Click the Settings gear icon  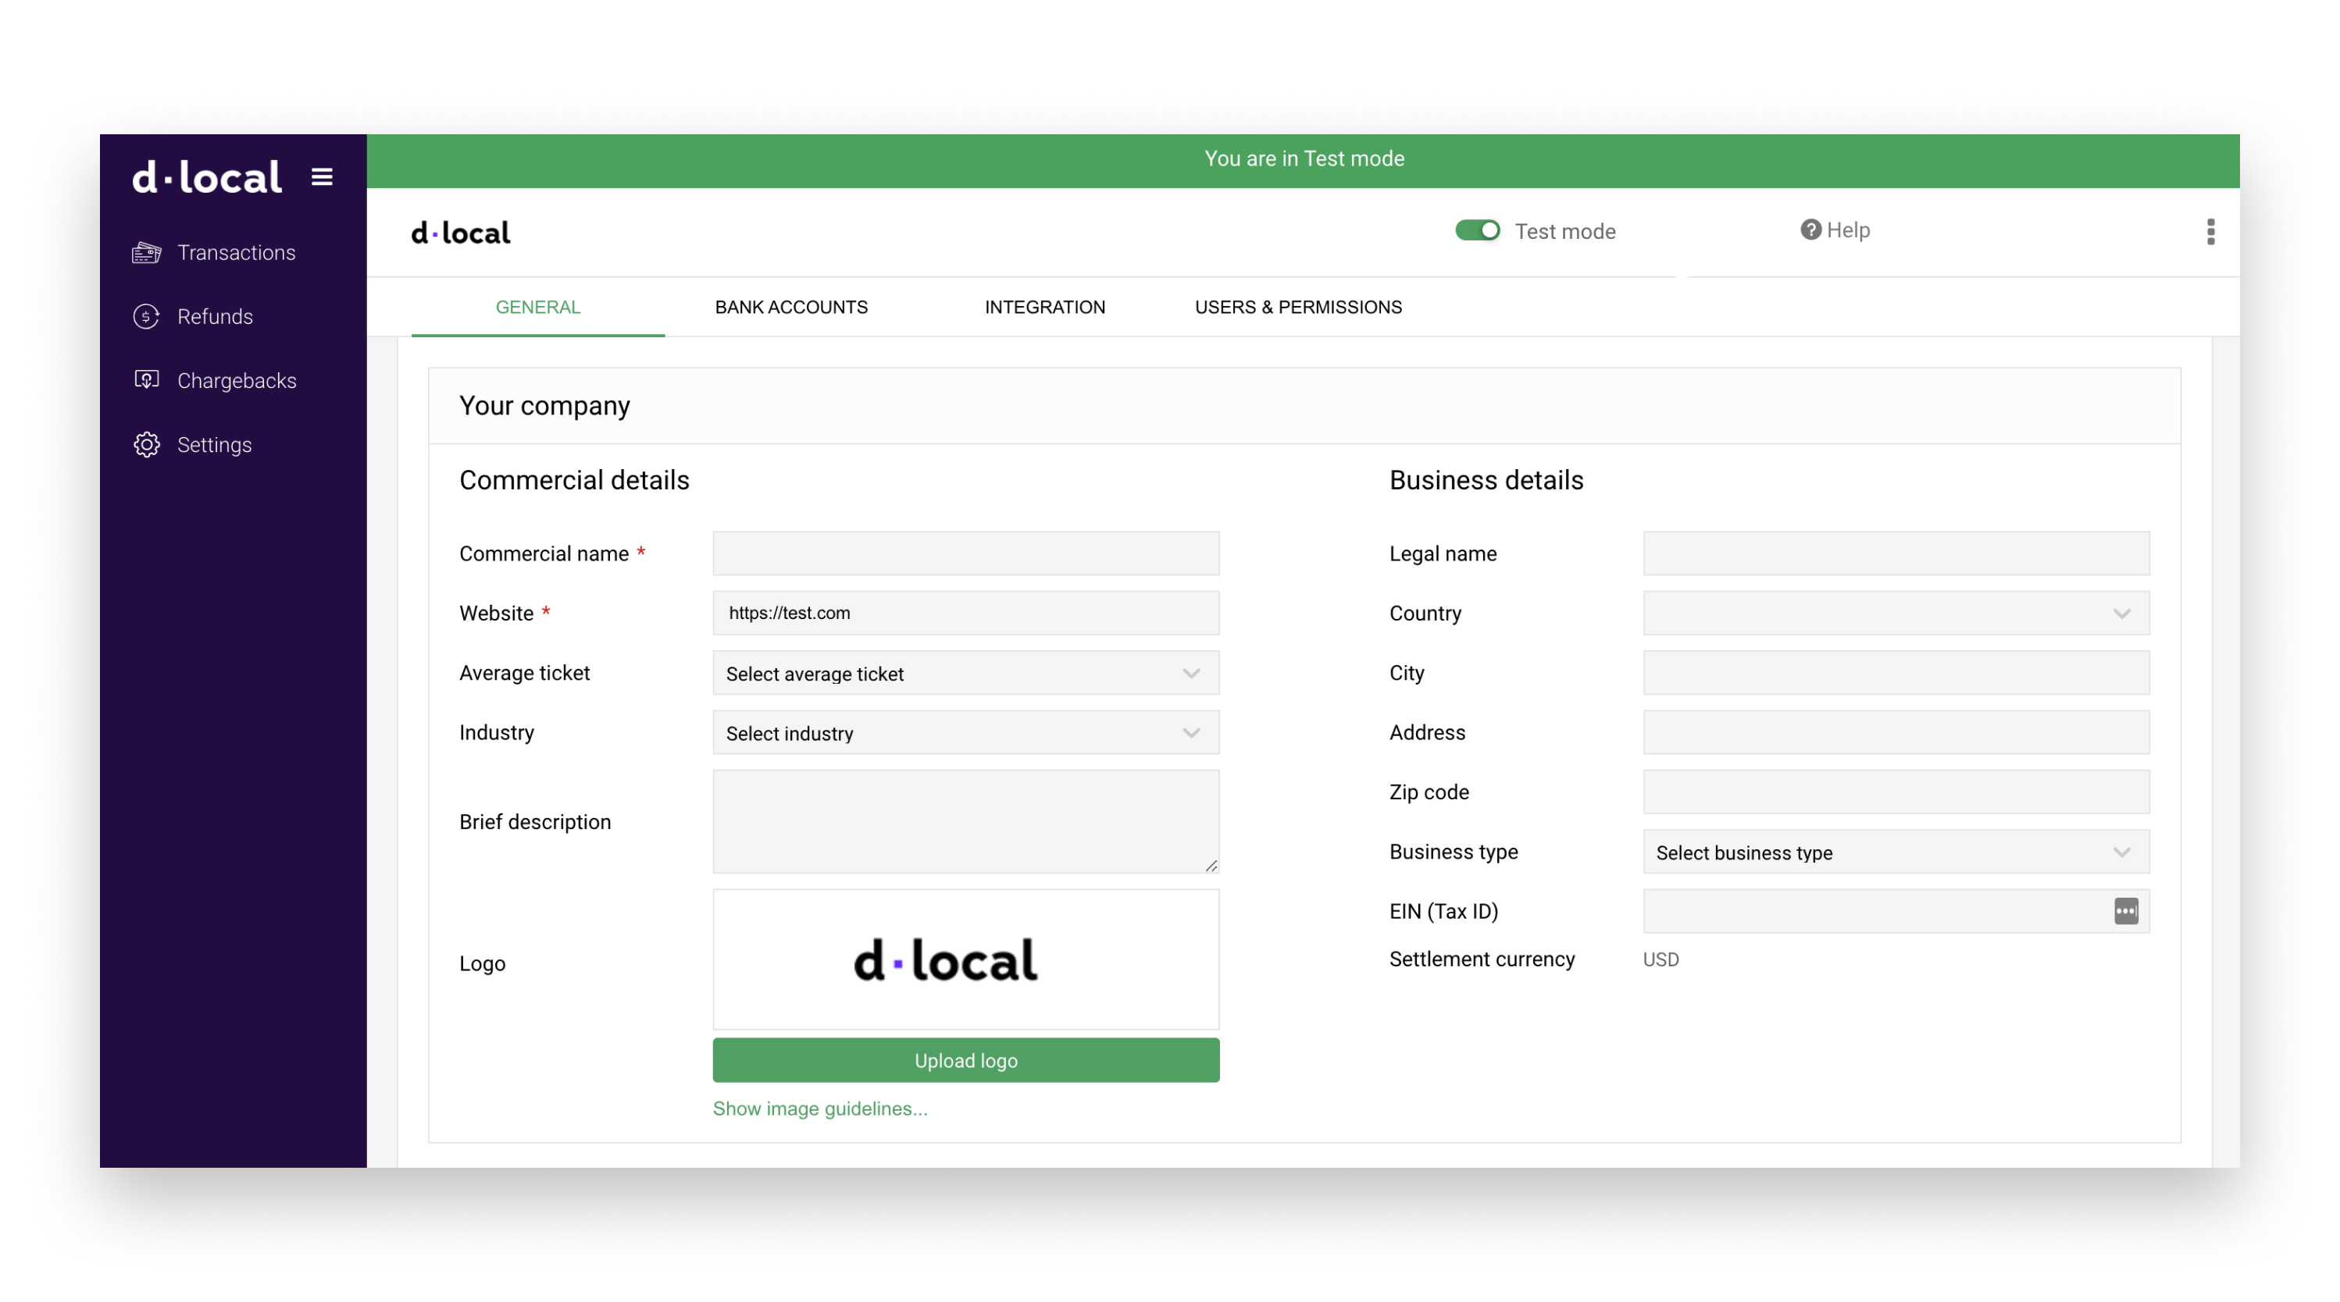point(146,444)
